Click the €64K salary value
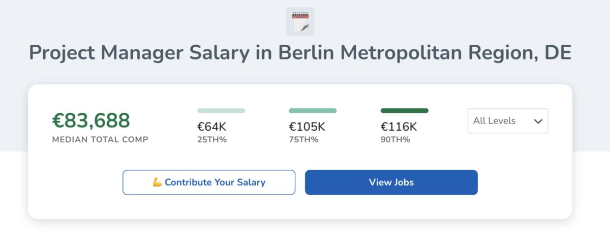This screenshot has height=246, width=610. coord(211,127)
